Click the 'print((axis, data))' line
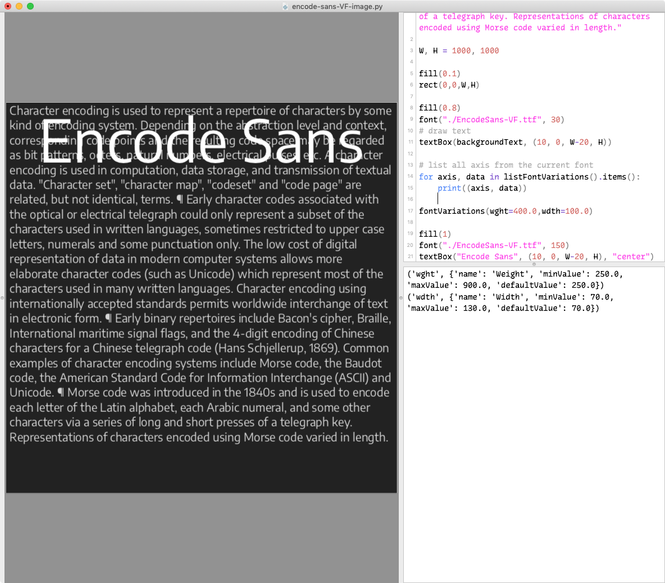Screen dimensions: 665x583 (482, 188)
